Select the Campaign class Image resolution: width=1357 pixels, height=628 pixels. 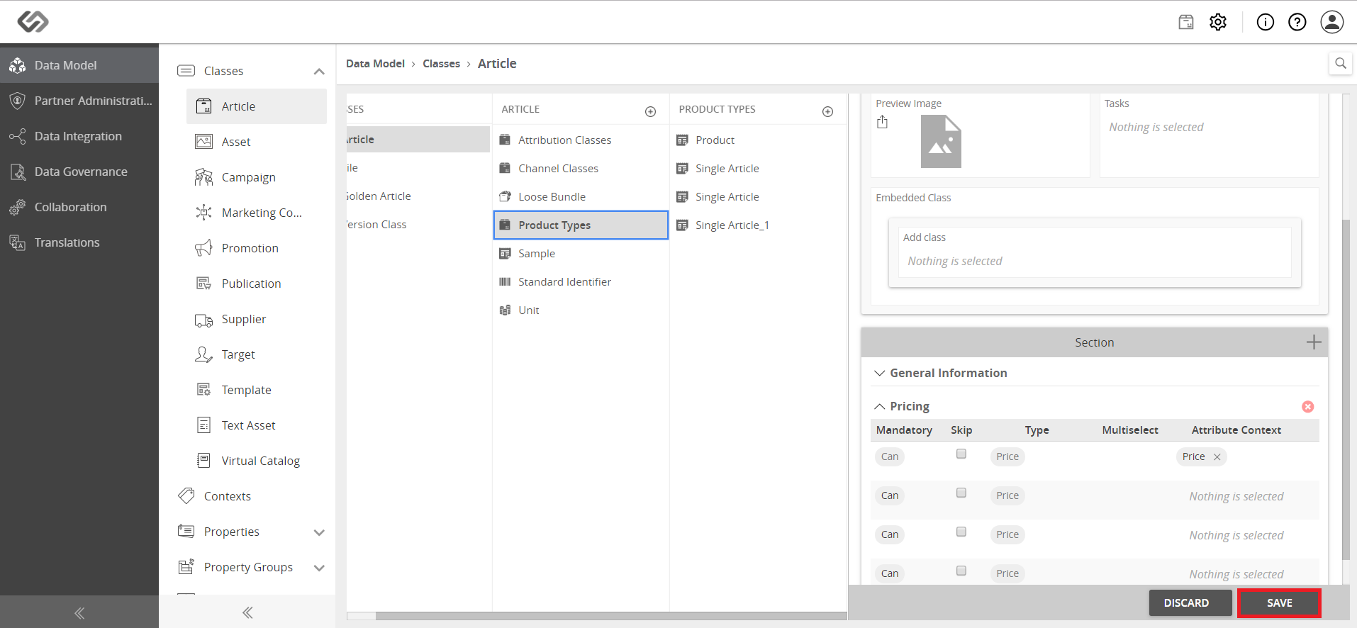tap(257, 177)
